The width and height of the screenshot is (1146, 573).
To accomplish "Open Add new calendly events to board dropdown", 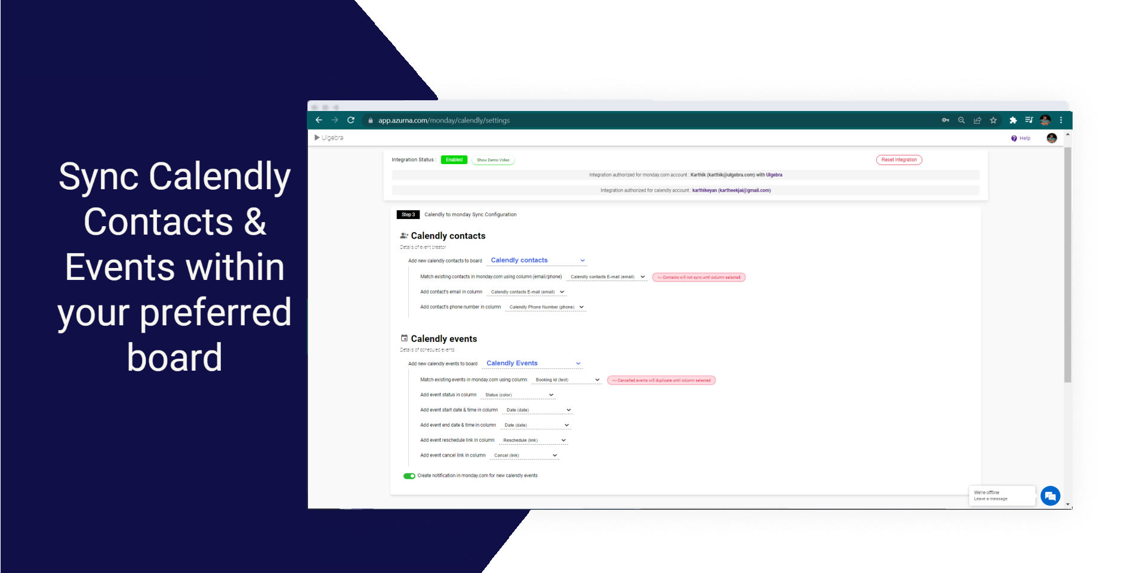I will click(532, 363).
